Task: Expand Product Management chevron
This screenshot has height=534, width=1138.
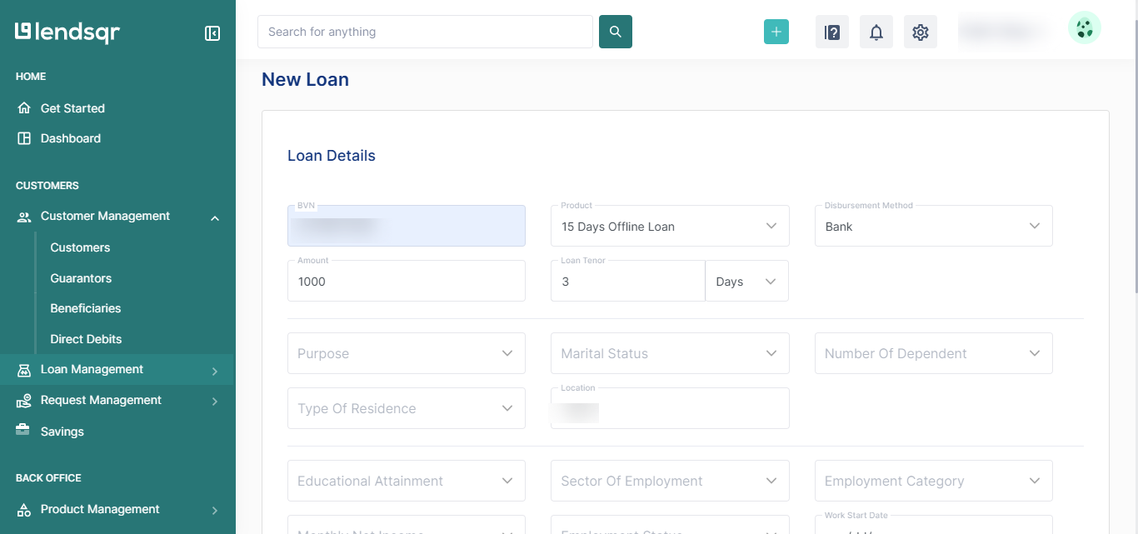Action: click(215, 511)
